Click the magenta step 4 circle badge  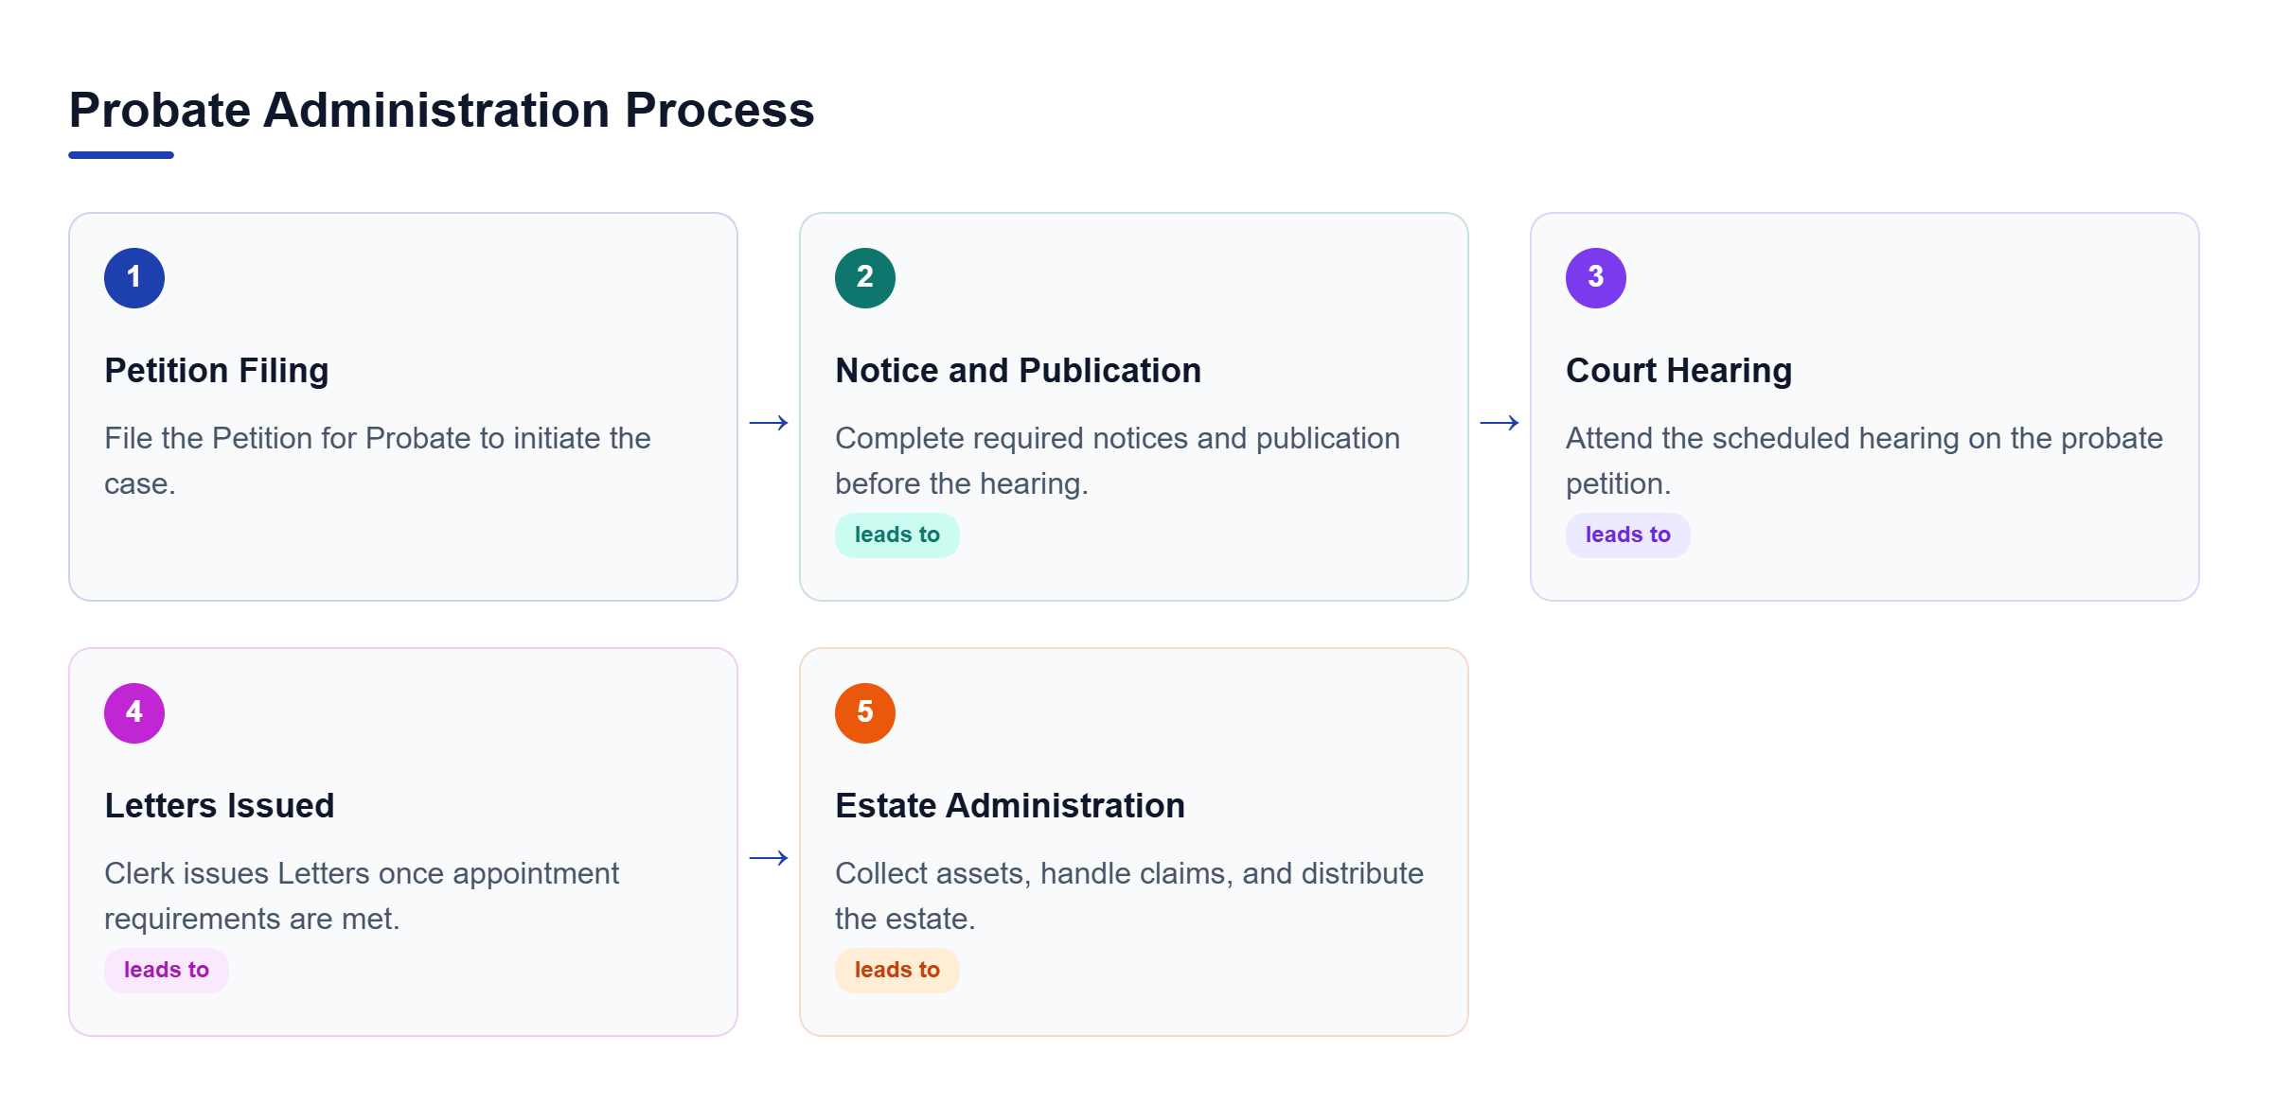point(134,713)
